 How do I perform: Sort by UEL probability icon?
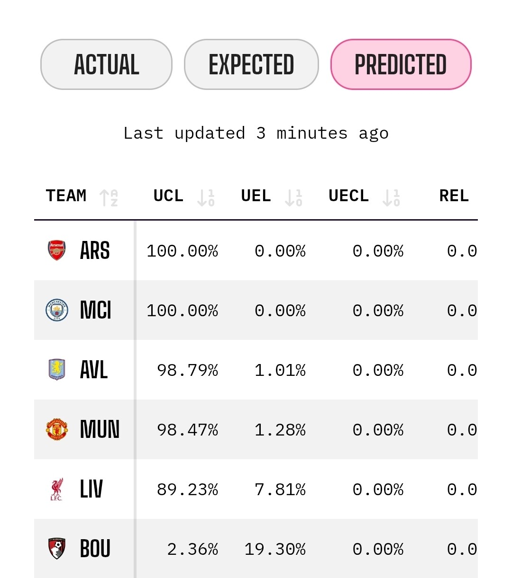(x=293, y=197)
